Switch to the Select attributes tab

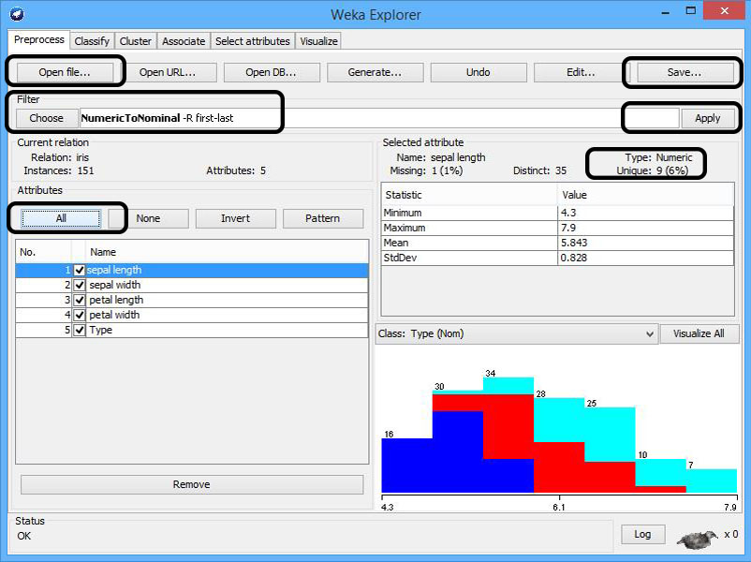pos(251,40)
